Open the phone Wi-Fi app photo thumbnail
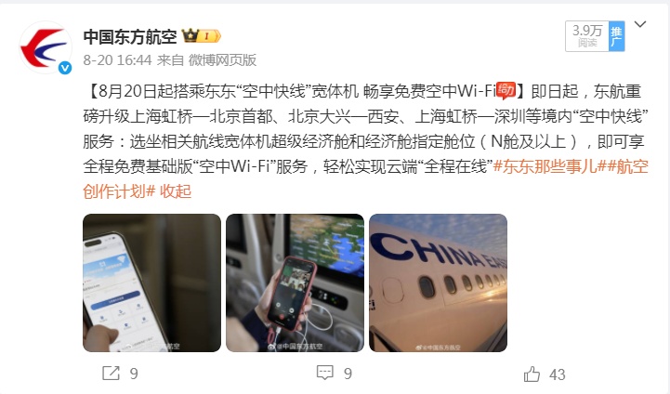This screenshot has width=670, height=394. [x=151, y=282]
